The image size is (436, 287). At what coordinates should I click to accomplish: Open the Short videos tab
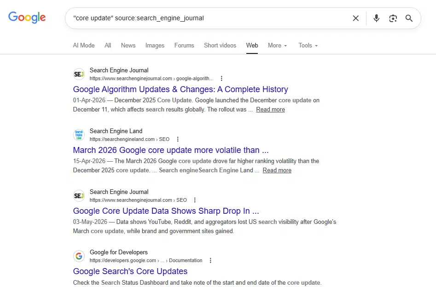click(x=220, y=45)
